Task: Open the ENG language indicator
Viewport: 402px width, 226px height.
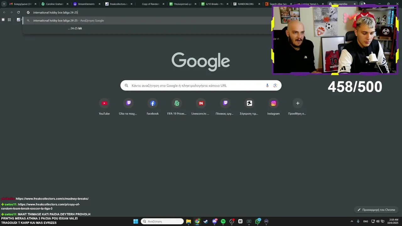Action: click(x=366, y=221)
